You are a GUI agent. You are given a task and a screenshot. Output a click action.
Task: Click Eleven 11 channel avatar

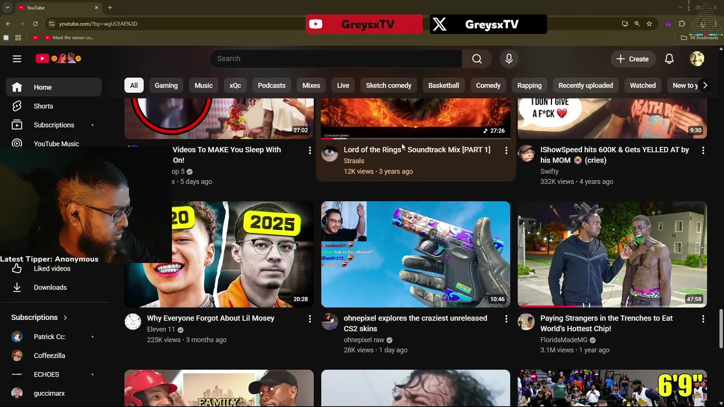[133, 322]
